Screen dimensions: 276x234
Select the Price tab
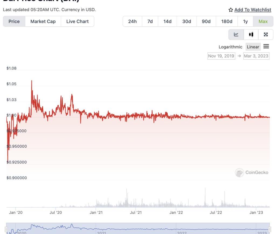[x=14, y=22]
